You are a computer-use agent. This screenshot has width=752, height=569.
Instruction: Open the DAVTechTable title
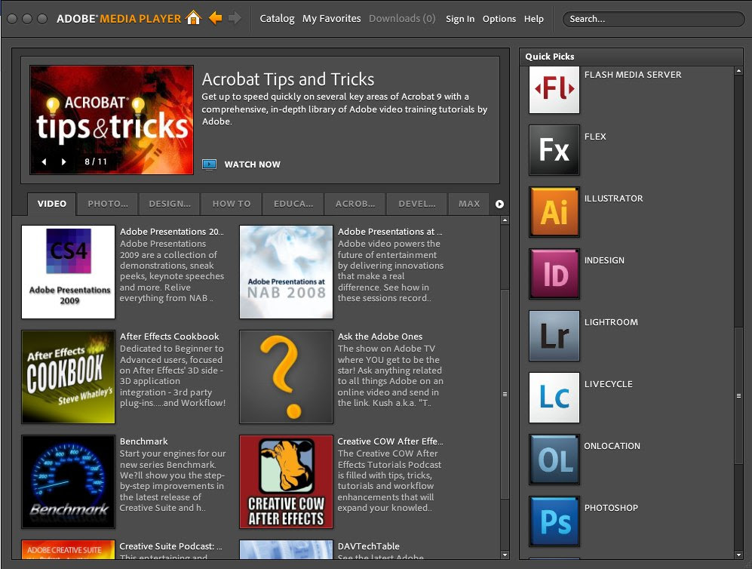pos(368,546)
